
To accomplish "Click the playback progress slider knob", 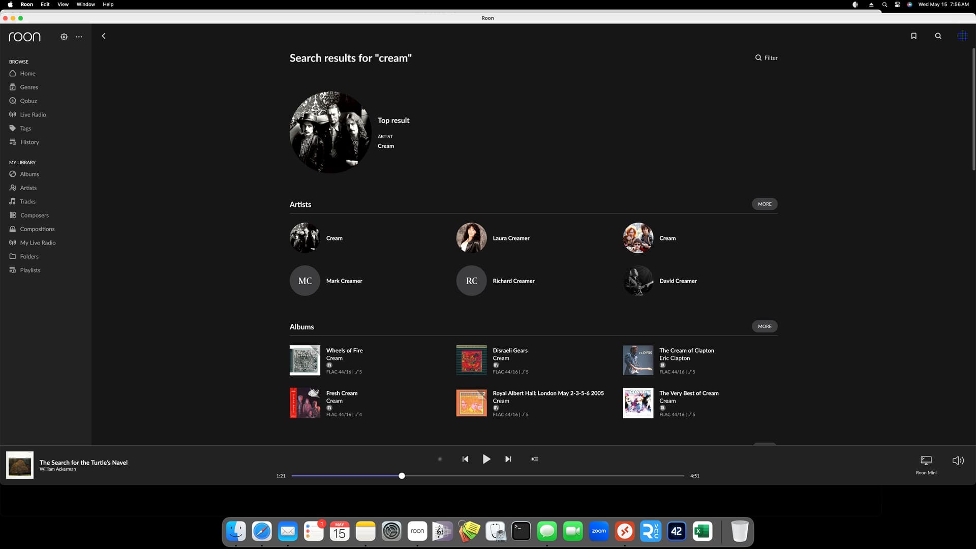I will [402, 476].
